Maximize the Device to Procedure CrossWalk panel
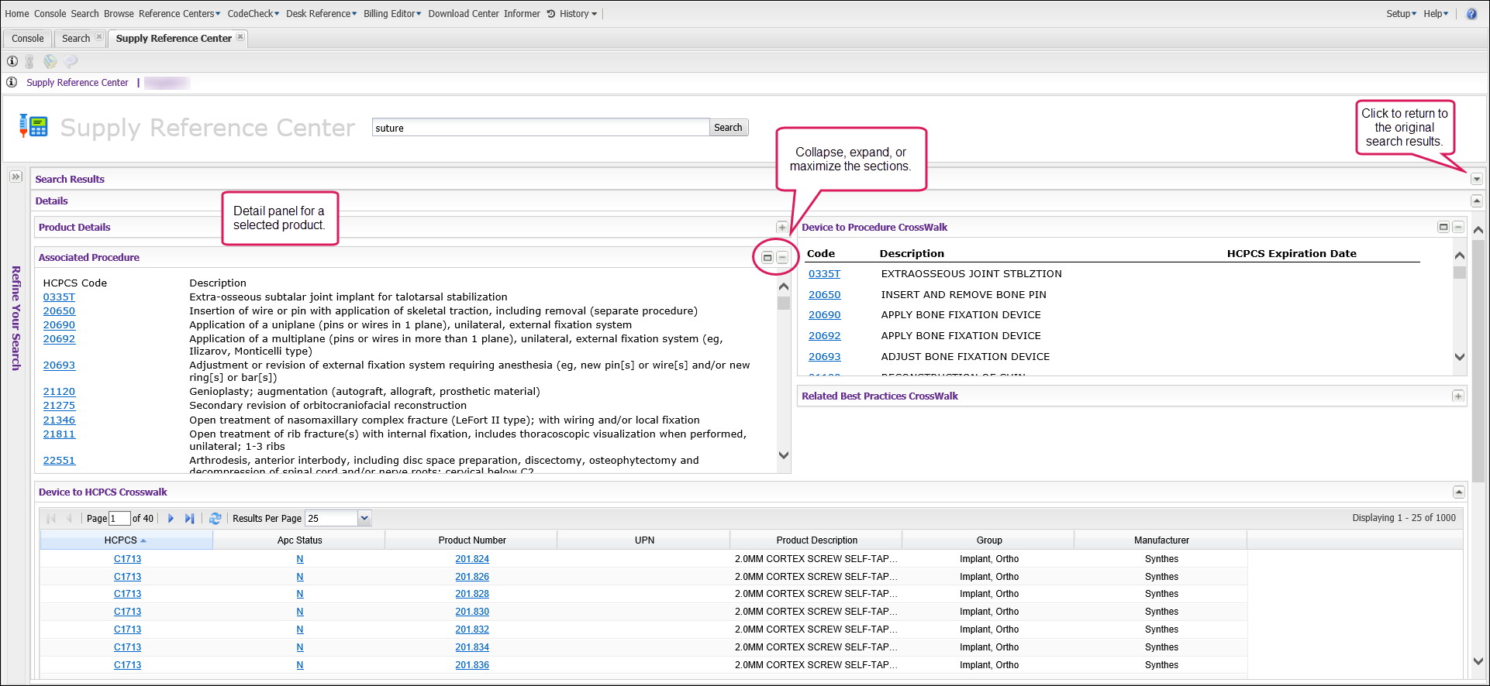This screenshot has height=686, width=1490. click(x=1443, y=228)
